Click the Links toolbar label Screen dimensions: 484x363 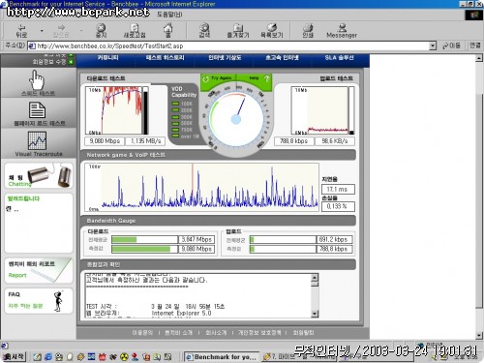(x=474, y=45)
